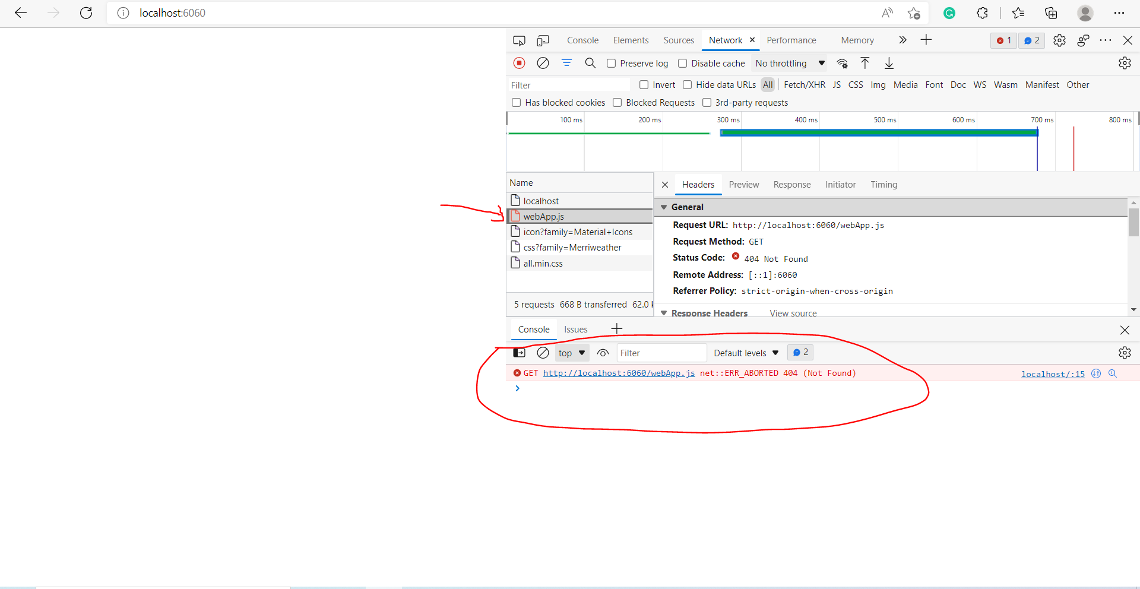Viewport: 1140px width, 589px height.
Task: Stop recording network log
Action: point(519,63)
